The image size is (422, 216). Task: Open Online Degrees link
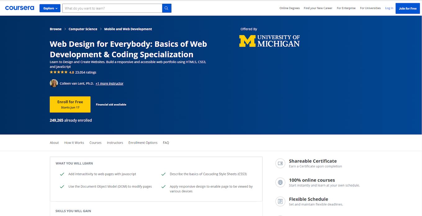290,8
